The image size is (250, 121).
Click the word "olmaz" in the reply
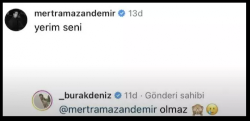173,109
